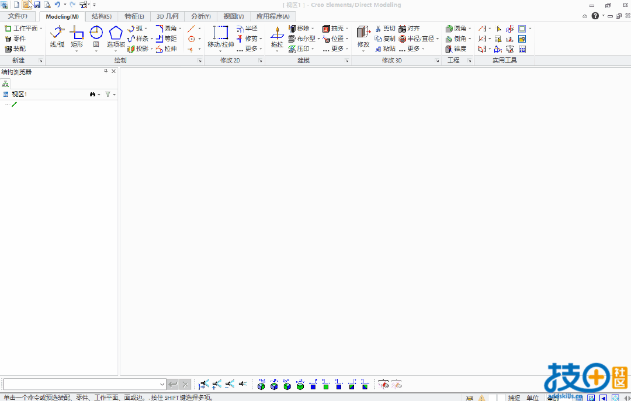Select the 矩形 rectangle tool
631x401 pixels.
click(x=77, y=37)
